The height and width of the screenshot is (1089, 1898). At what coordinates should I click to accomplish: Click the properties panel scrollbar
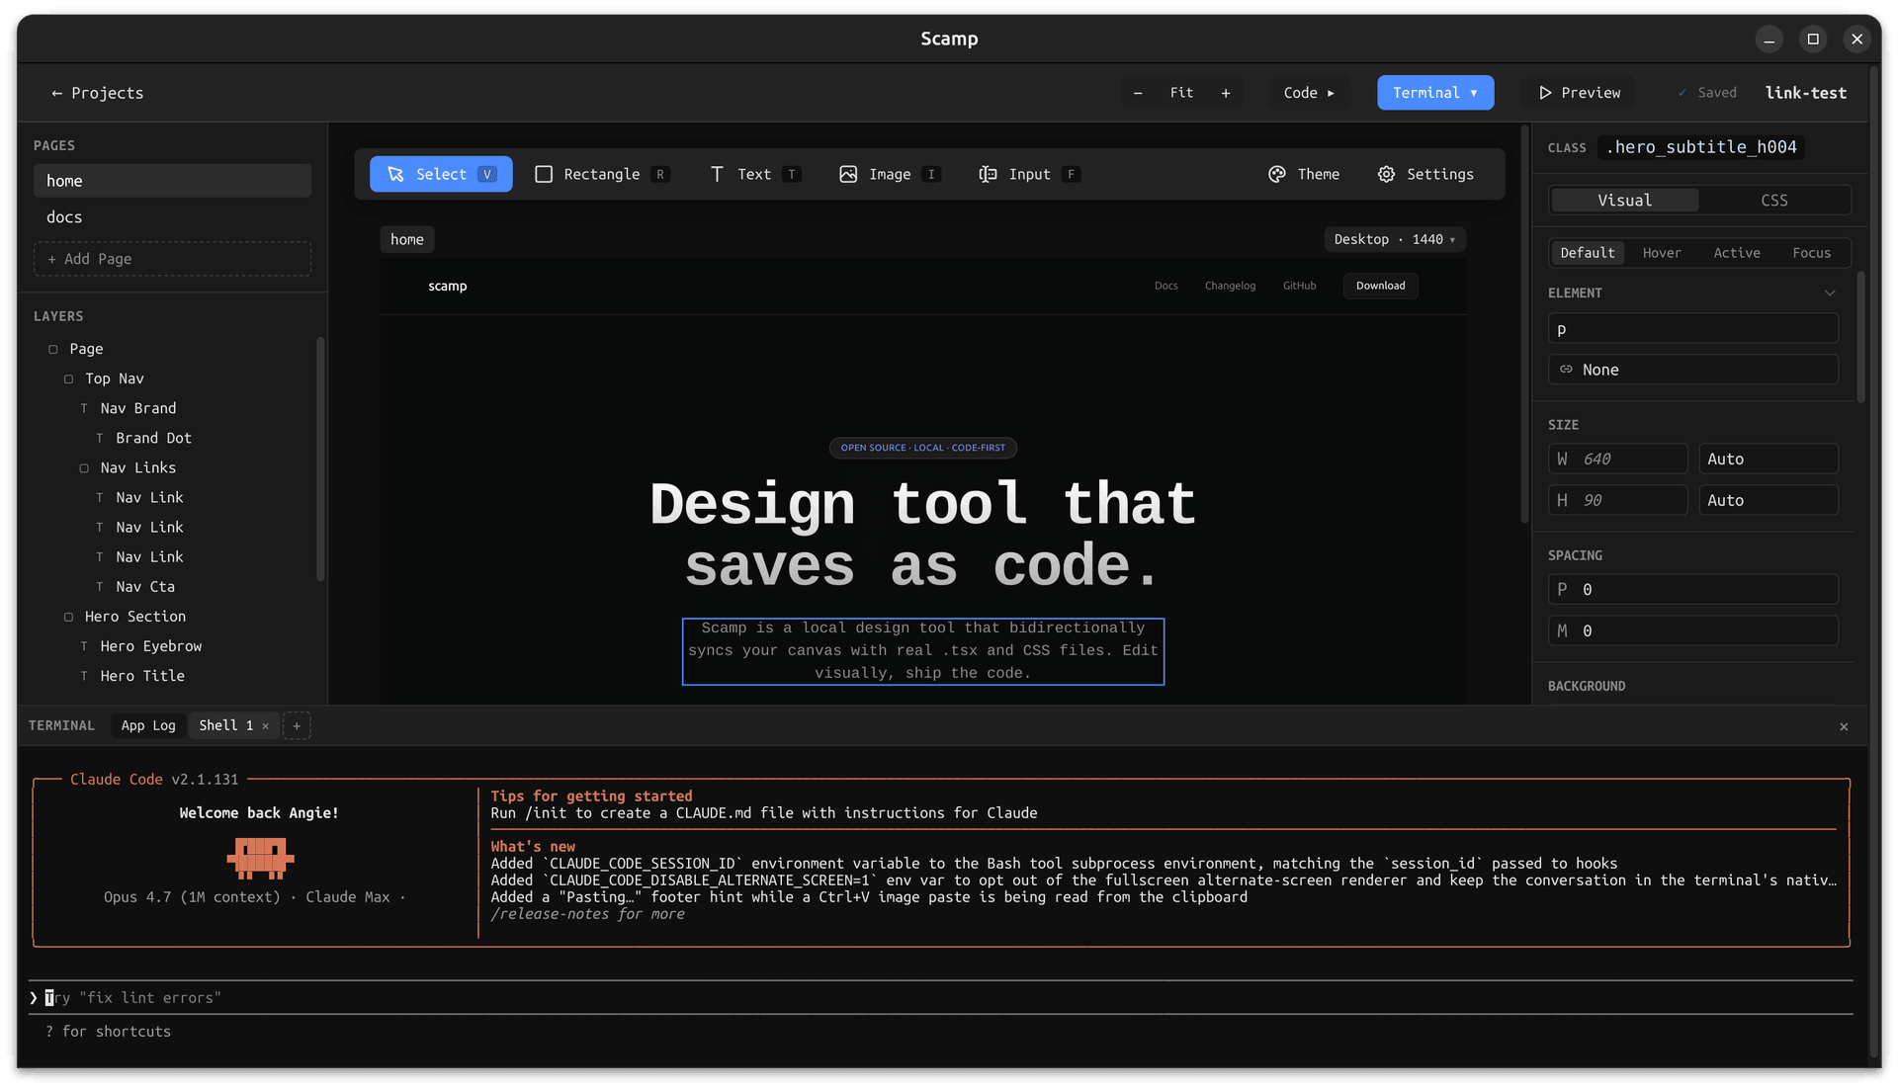point(1860,338)
